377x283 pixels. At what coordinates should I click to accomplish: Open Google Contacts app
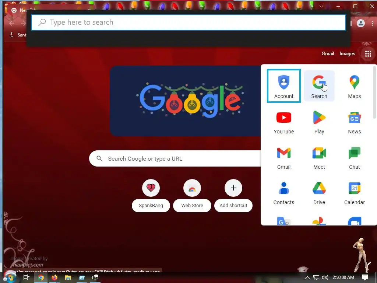click(284, 193)
